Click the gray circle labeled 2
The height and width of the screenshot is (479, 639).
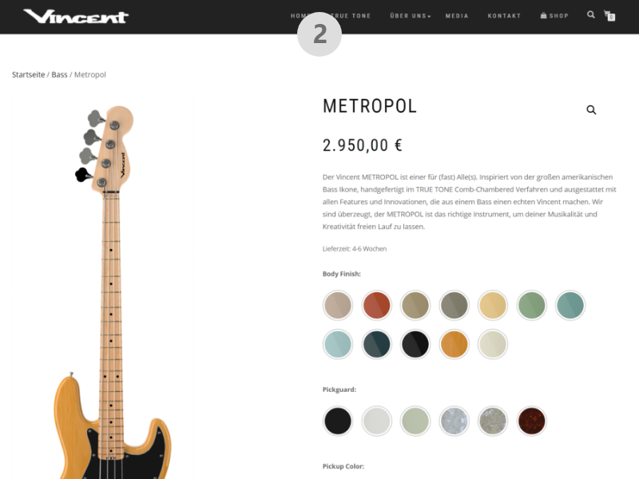319,34
